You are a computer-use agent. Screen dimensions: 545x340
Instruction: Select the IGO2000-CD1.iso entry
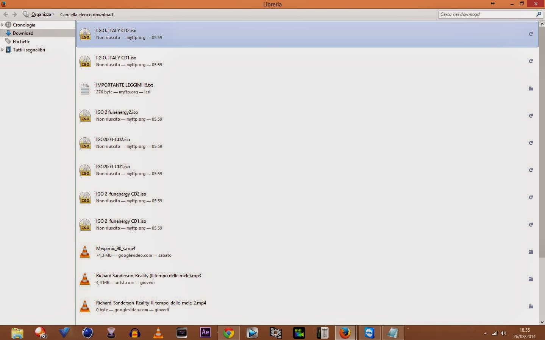(x=307, y=170)
